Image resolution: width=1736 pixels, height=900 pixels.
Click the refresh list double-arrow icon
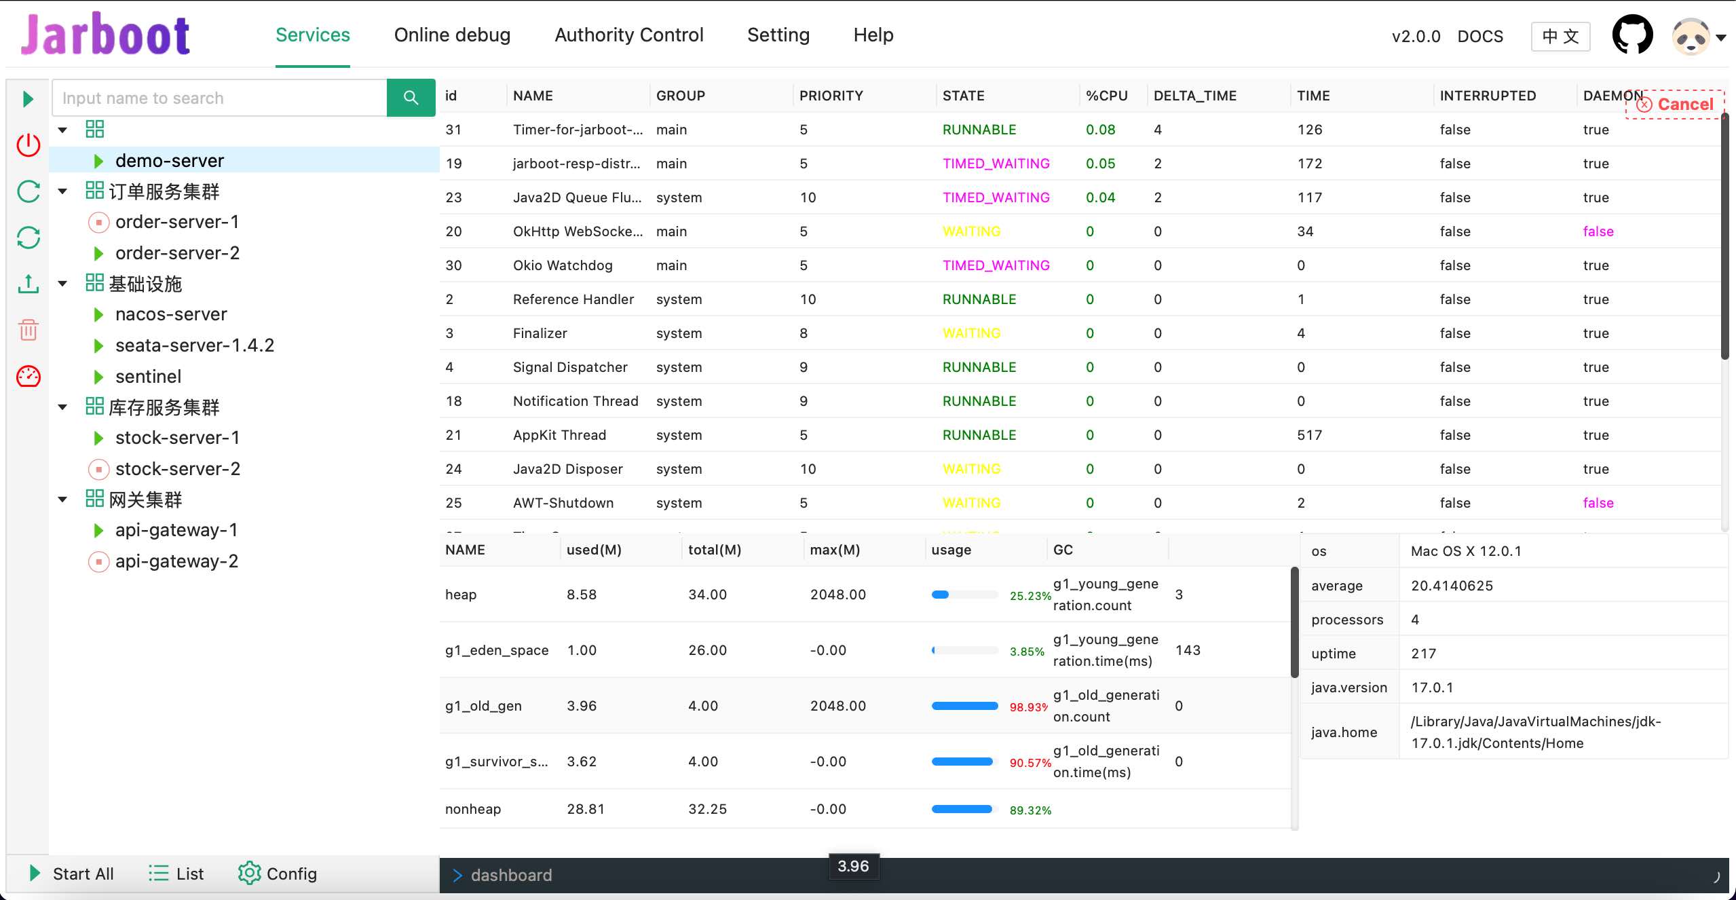coord(28,238)
